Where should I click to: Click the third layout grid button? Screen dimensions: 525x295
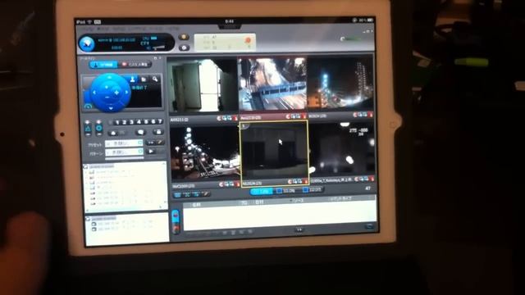click(196, 194)
